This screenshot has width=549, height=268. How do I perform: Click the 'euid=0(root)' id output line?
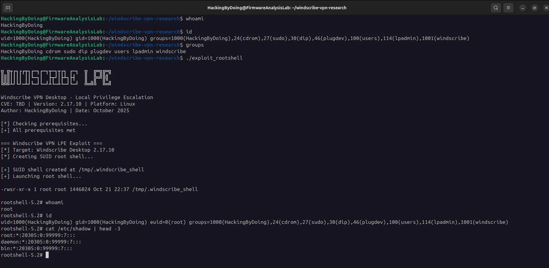254,222
